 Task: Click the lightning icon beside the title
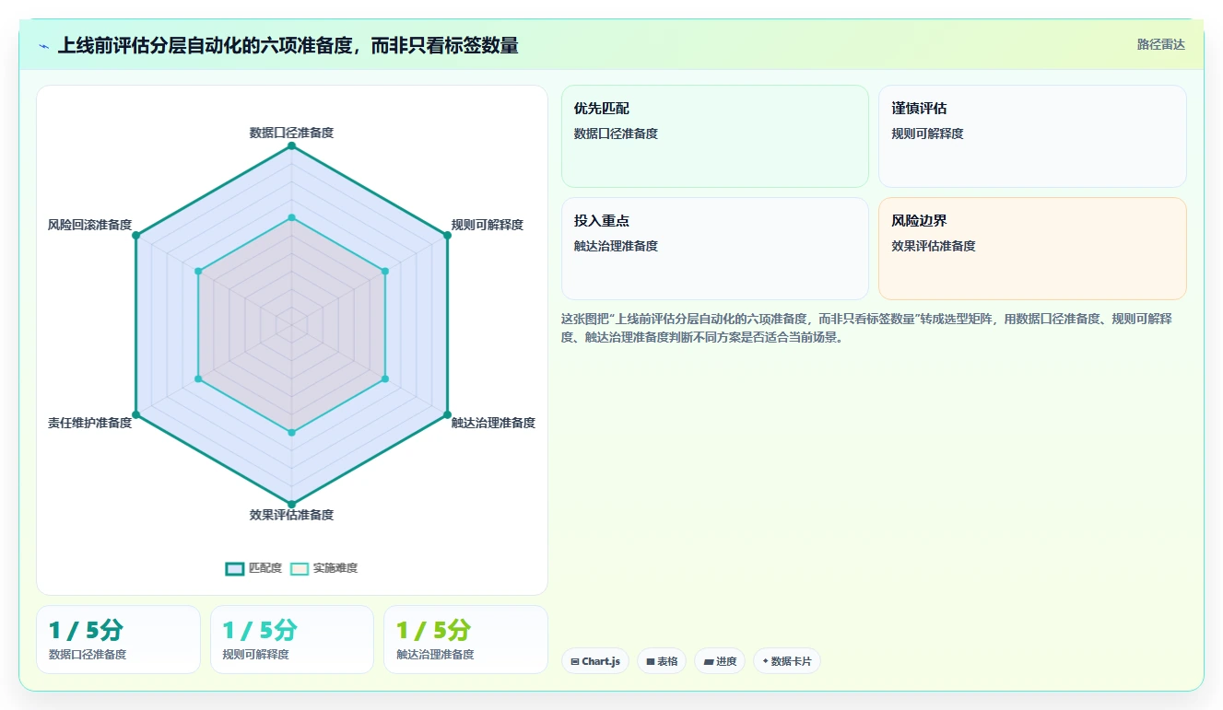(x=43, y=45)
